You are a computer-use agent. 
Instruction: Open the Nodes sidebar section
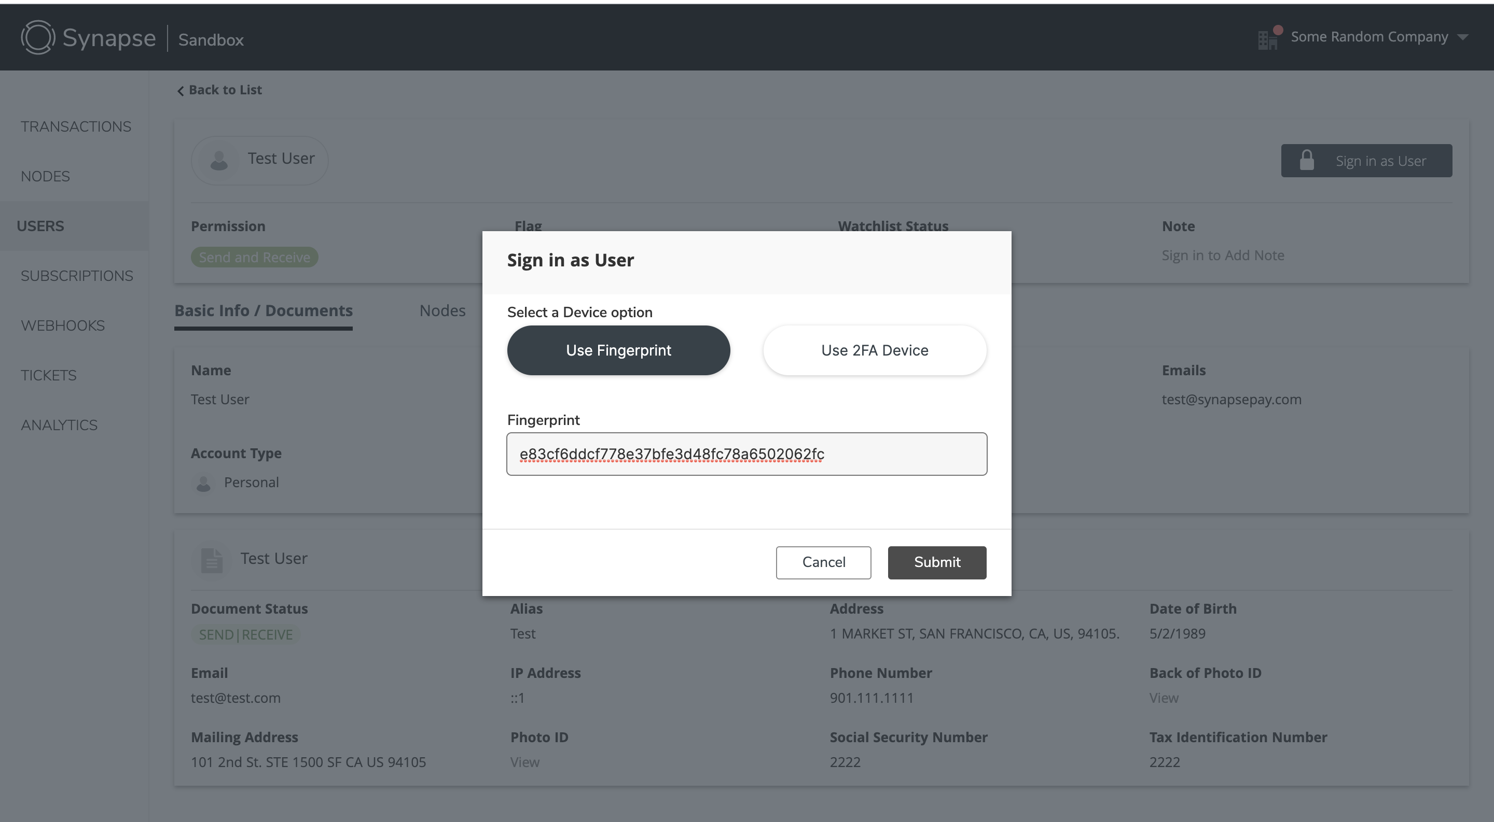pyautogui.click(x=45, y=176)
